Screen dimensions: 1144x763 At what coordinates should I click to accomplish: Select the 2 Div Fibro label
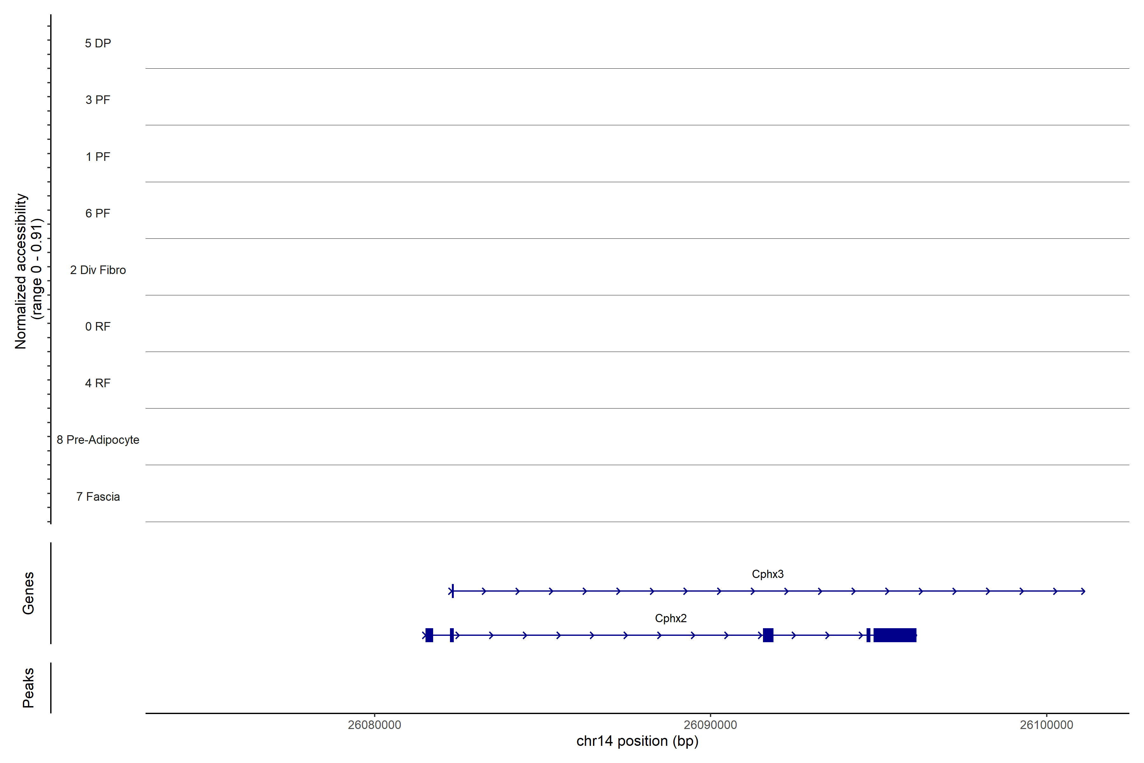point(98,270)
